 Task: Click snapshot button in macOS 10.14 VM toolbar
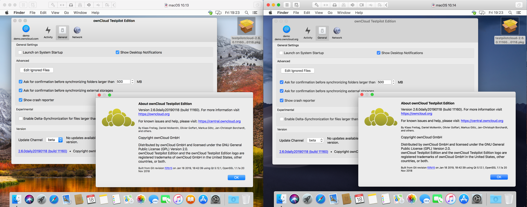pyautogui.click(x=296, y=5)
